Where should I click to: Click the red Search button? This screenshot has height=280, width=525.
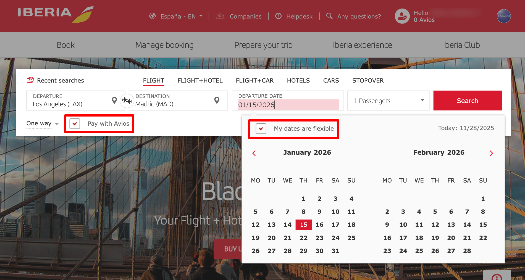coord(468,101)
